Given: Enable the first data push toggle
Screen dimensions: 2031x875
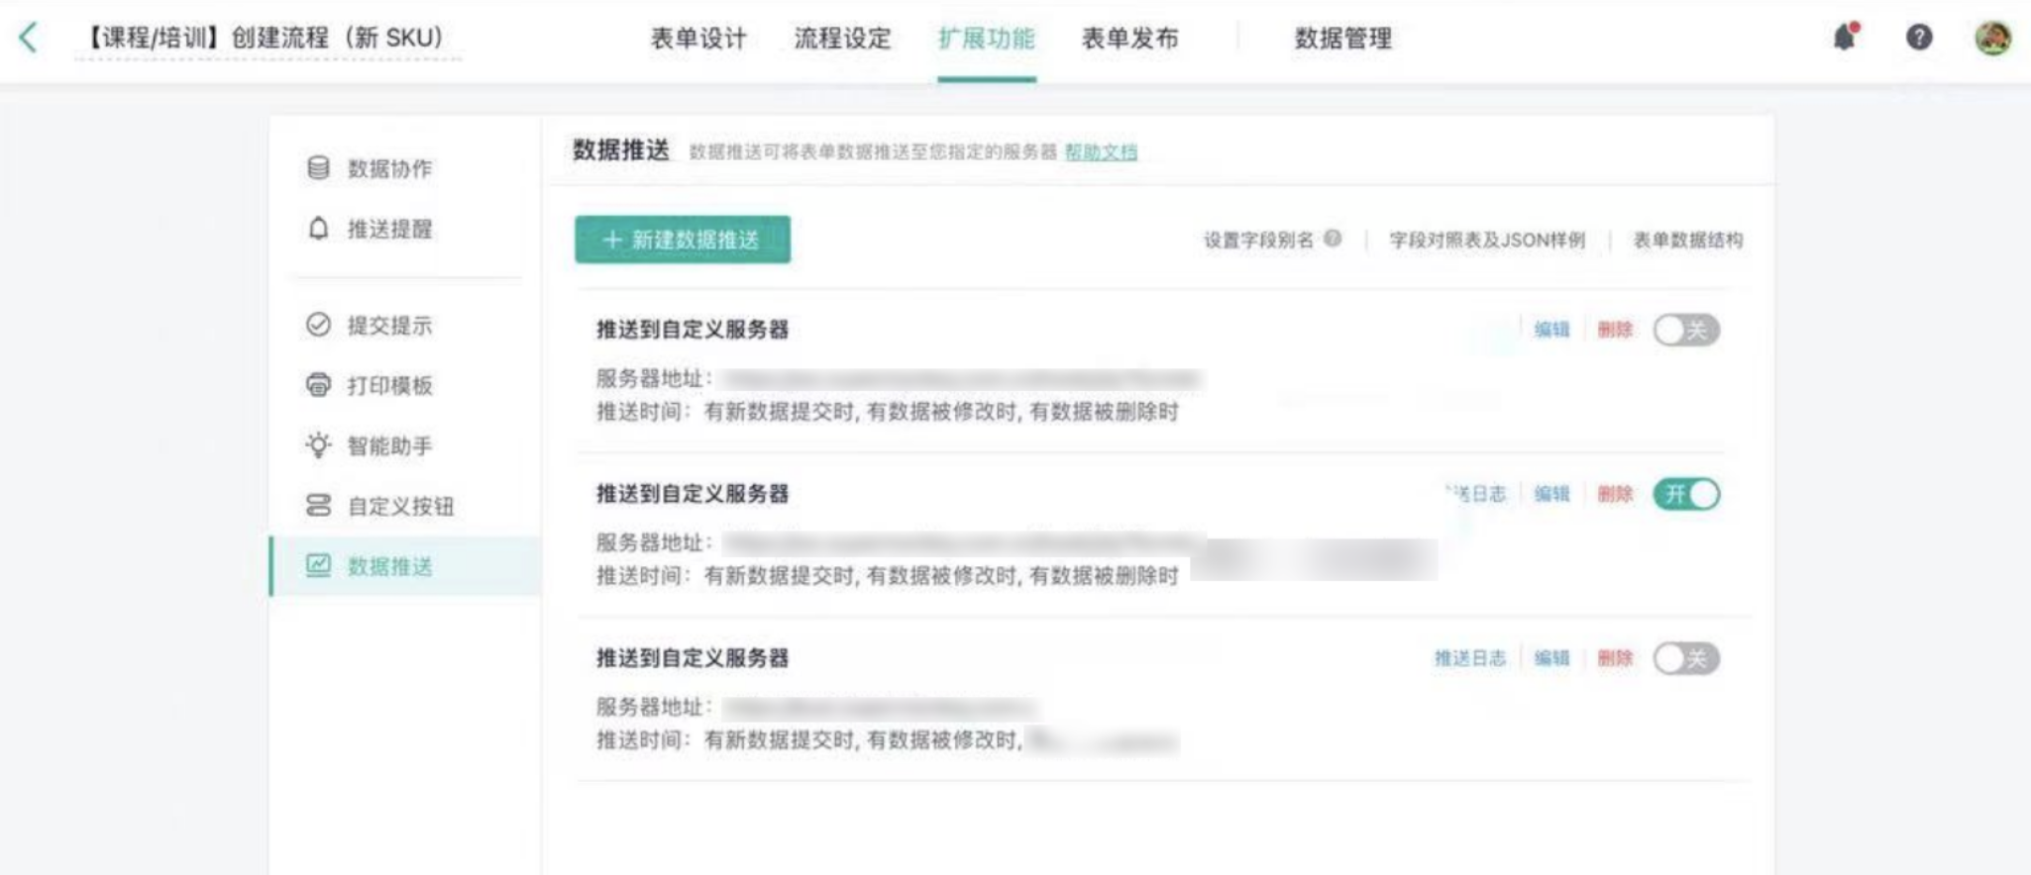Looking at the screenshot, I should coord(1685,330).
